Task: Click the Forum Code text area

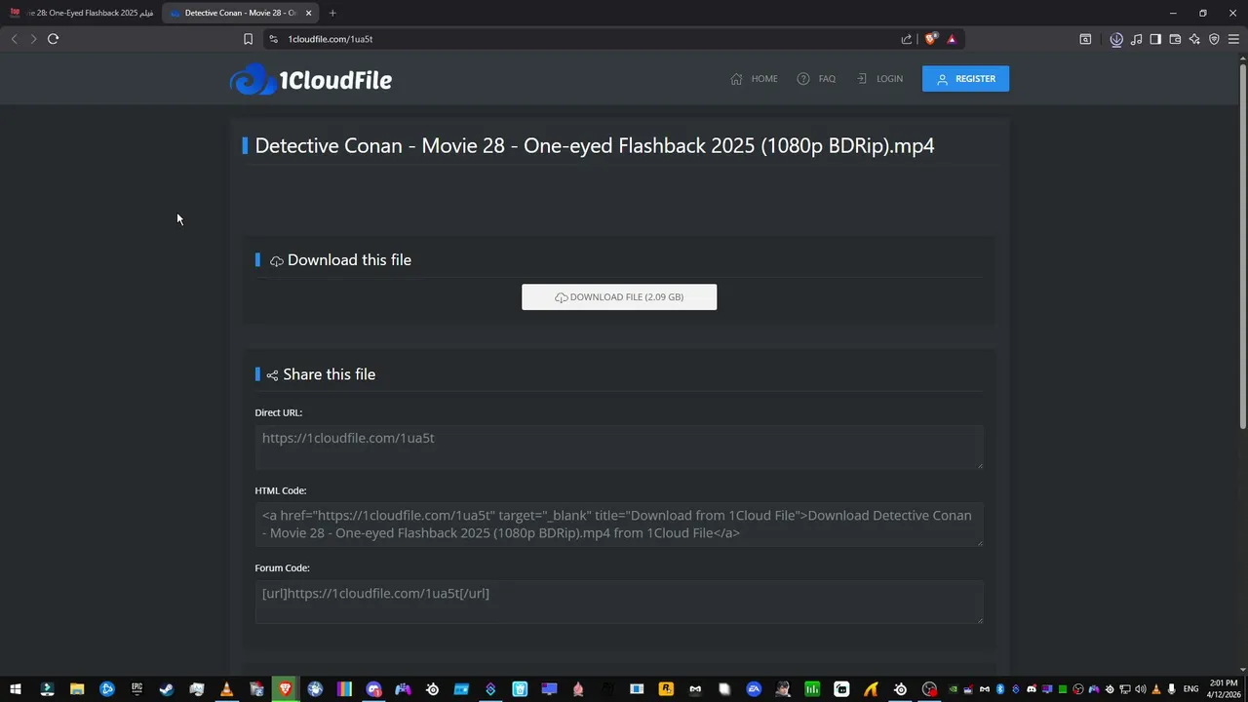Action: pos(619,602)
